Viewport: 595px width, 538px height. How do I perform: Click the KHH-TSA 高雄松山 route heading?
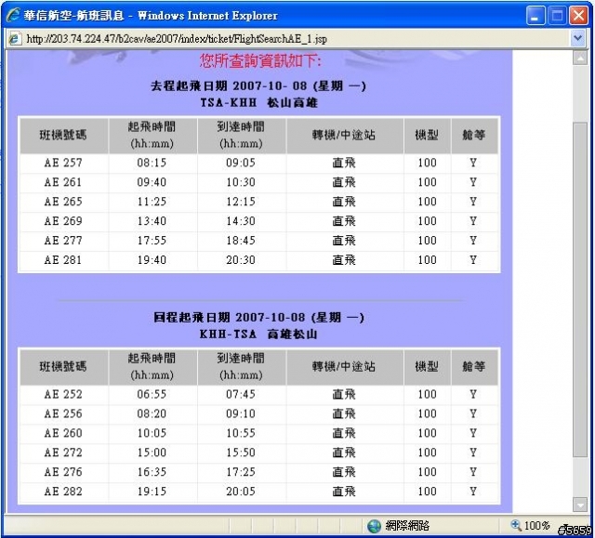click(x=258, y=334)
